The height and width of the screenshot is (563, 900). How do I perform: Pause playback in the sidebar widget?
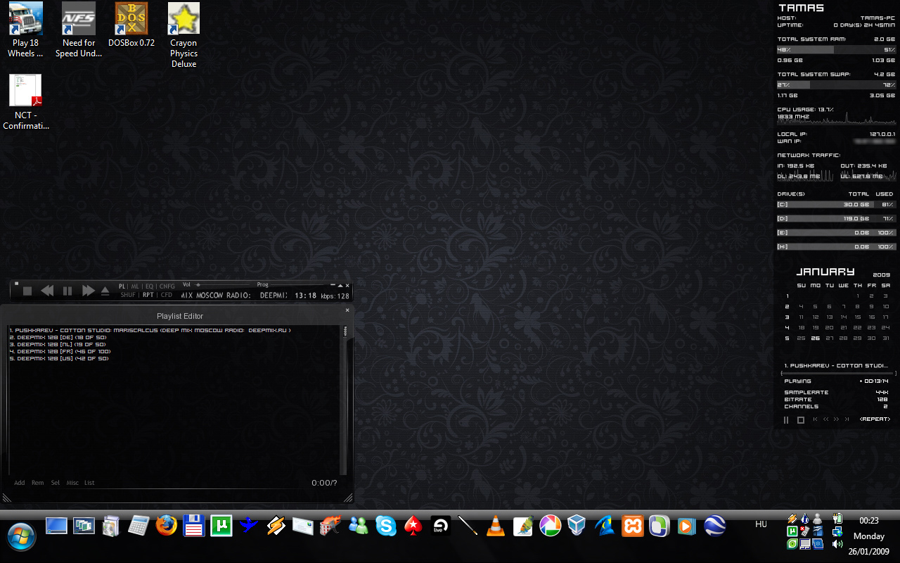click(787, 420)
